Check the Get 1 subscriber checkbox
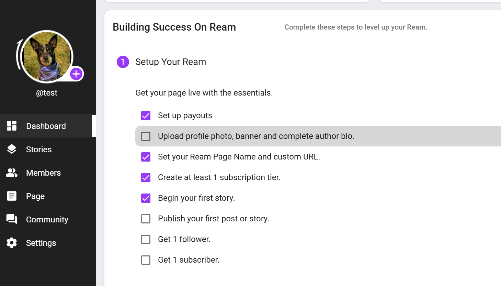This screenshot has width=501, height=286. [146, 260]
